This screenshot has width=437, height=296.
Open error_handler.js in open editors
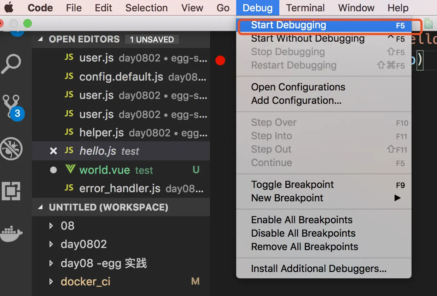[x=121, y=188]
